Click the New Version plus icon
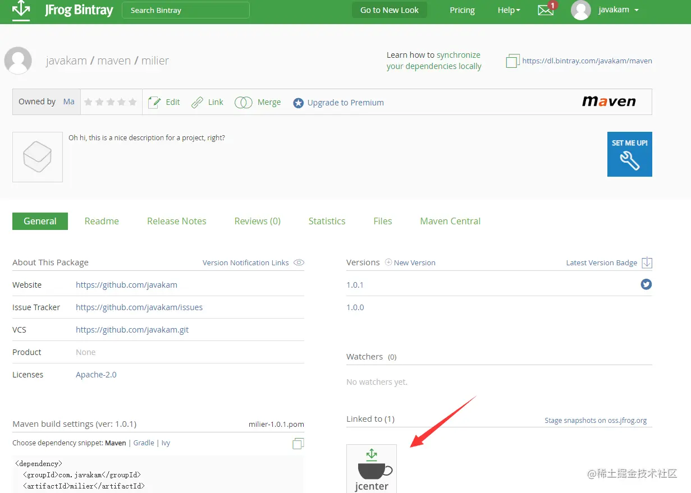 point(388,262)
